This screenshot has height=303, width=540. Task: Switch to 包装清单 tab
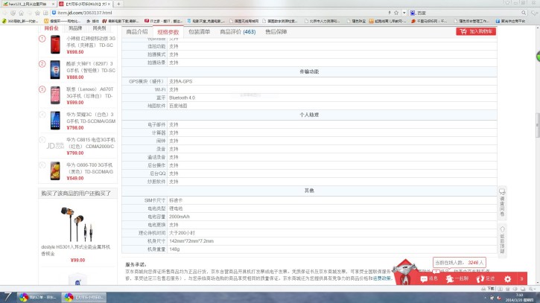click(x=199, y=32)
